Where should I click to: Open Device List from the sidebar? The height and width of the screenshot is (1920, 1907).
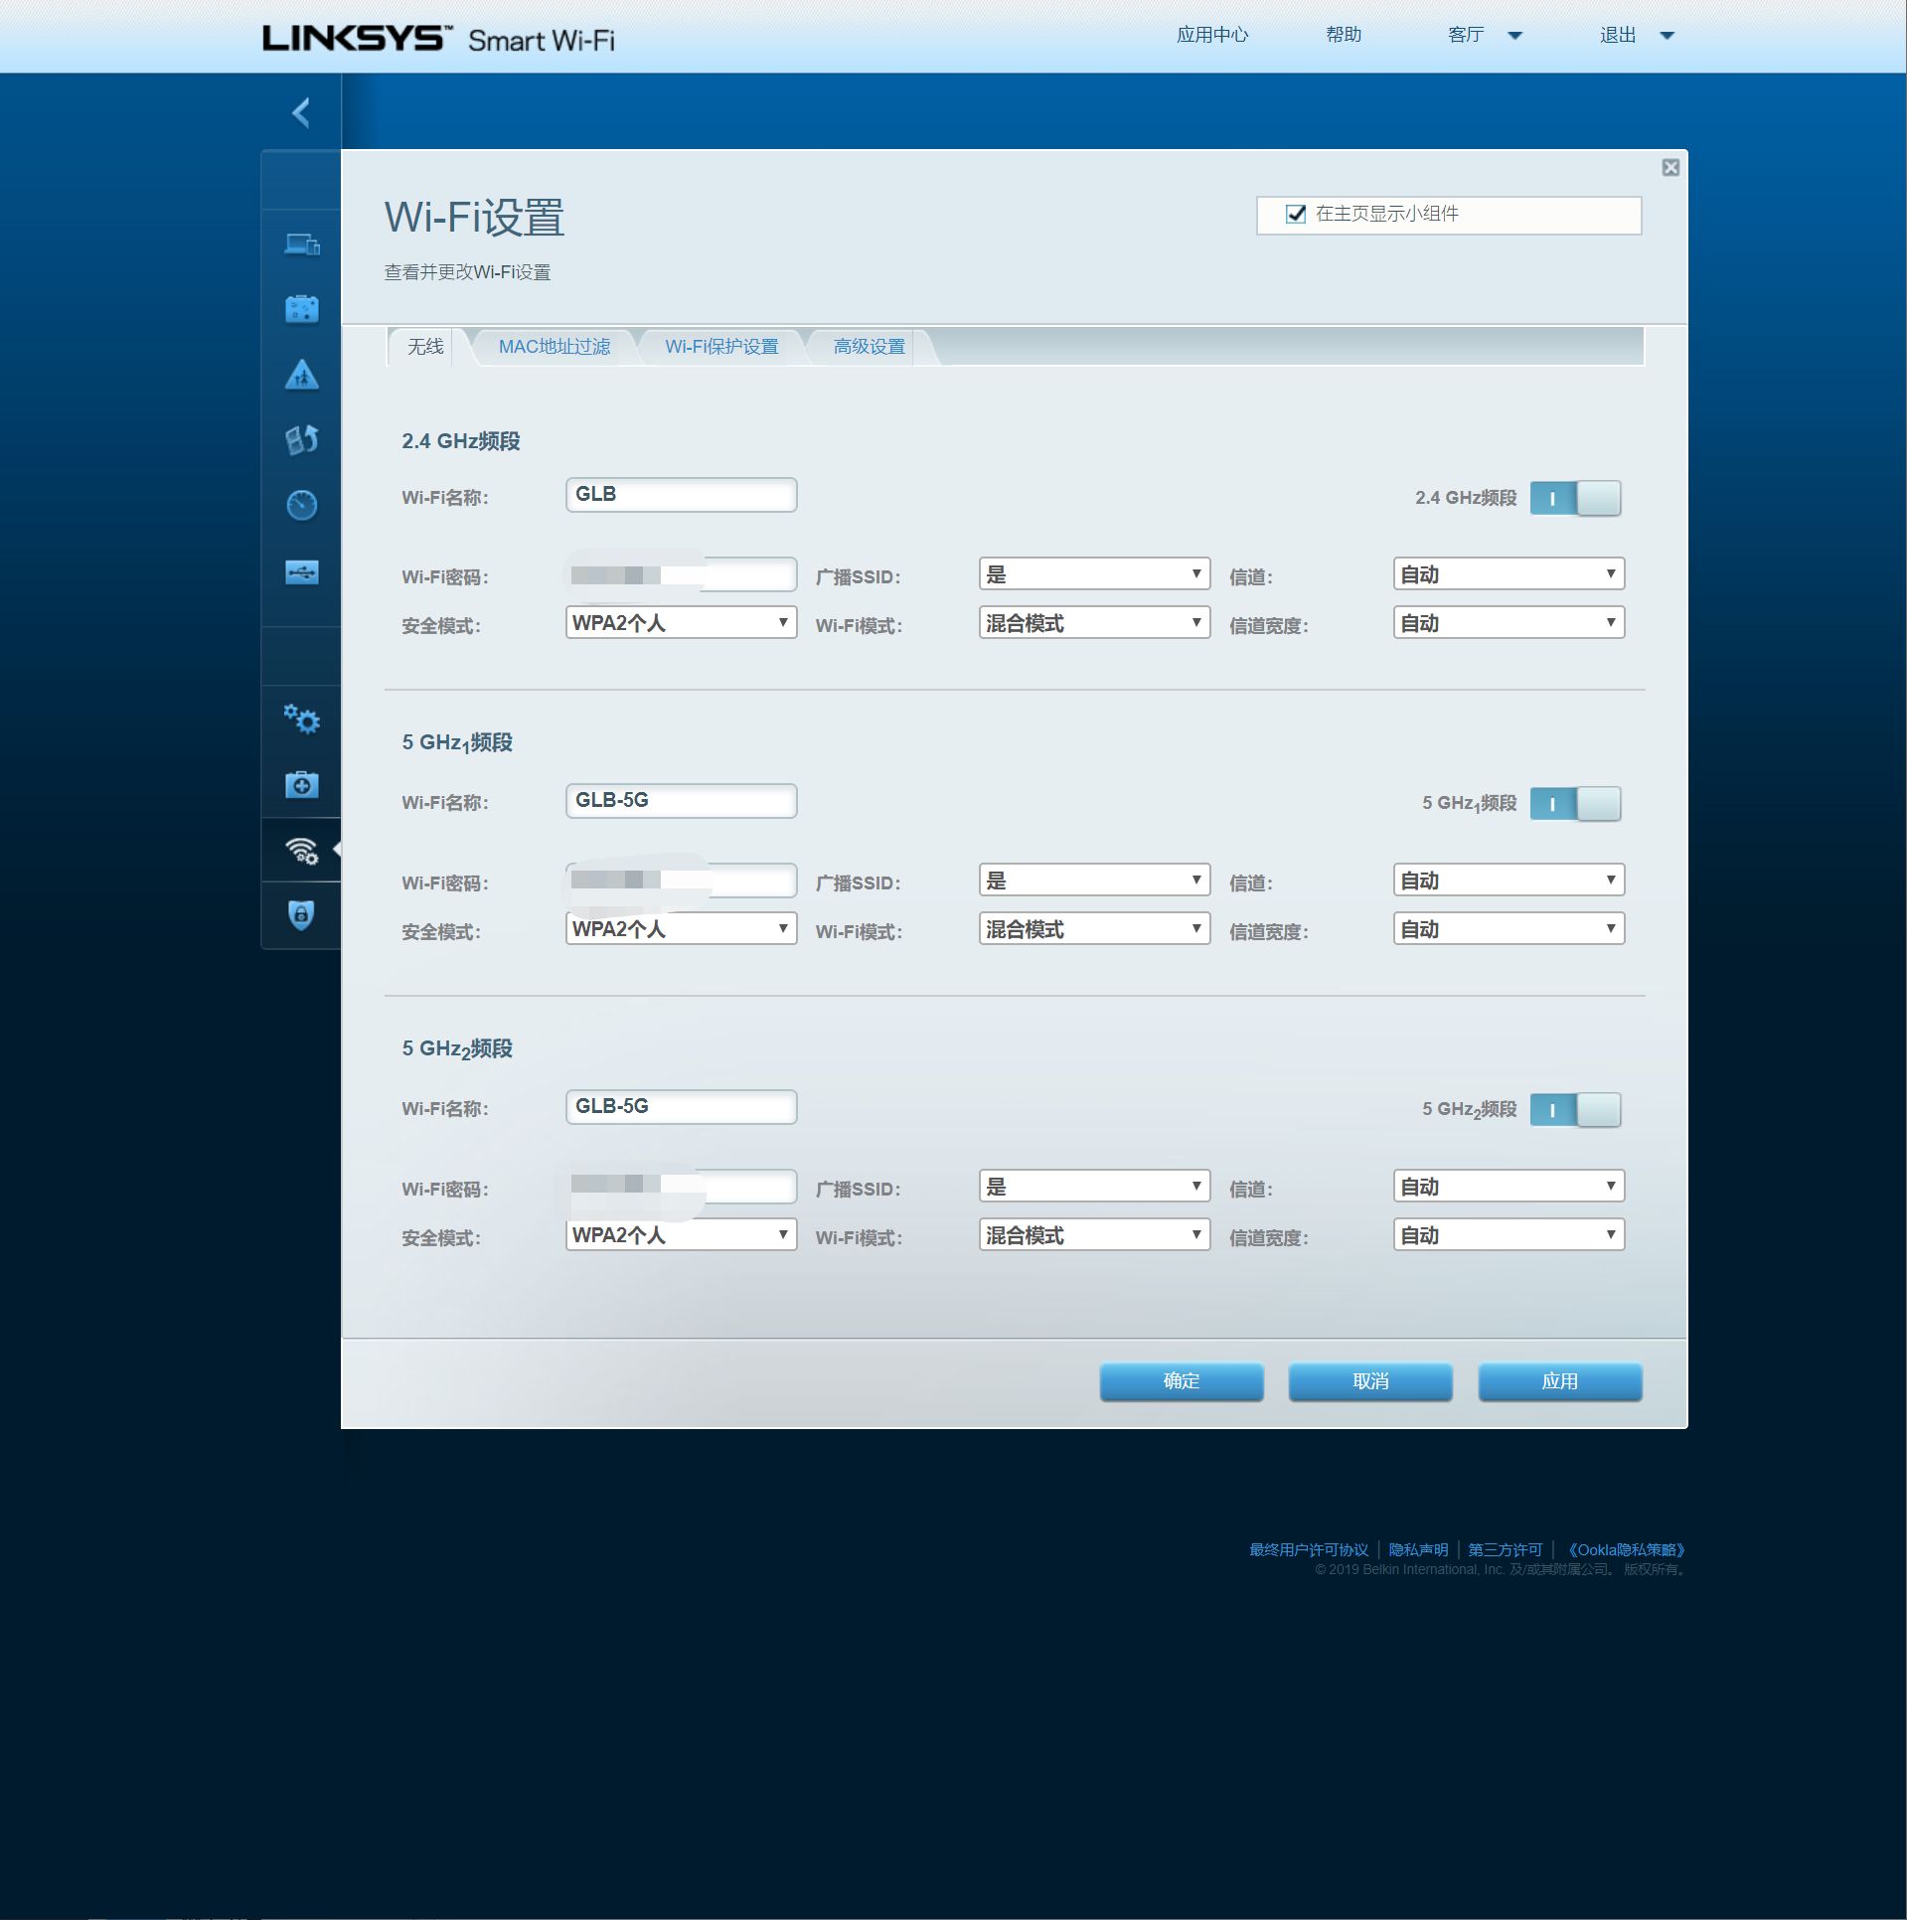(301, 243)
